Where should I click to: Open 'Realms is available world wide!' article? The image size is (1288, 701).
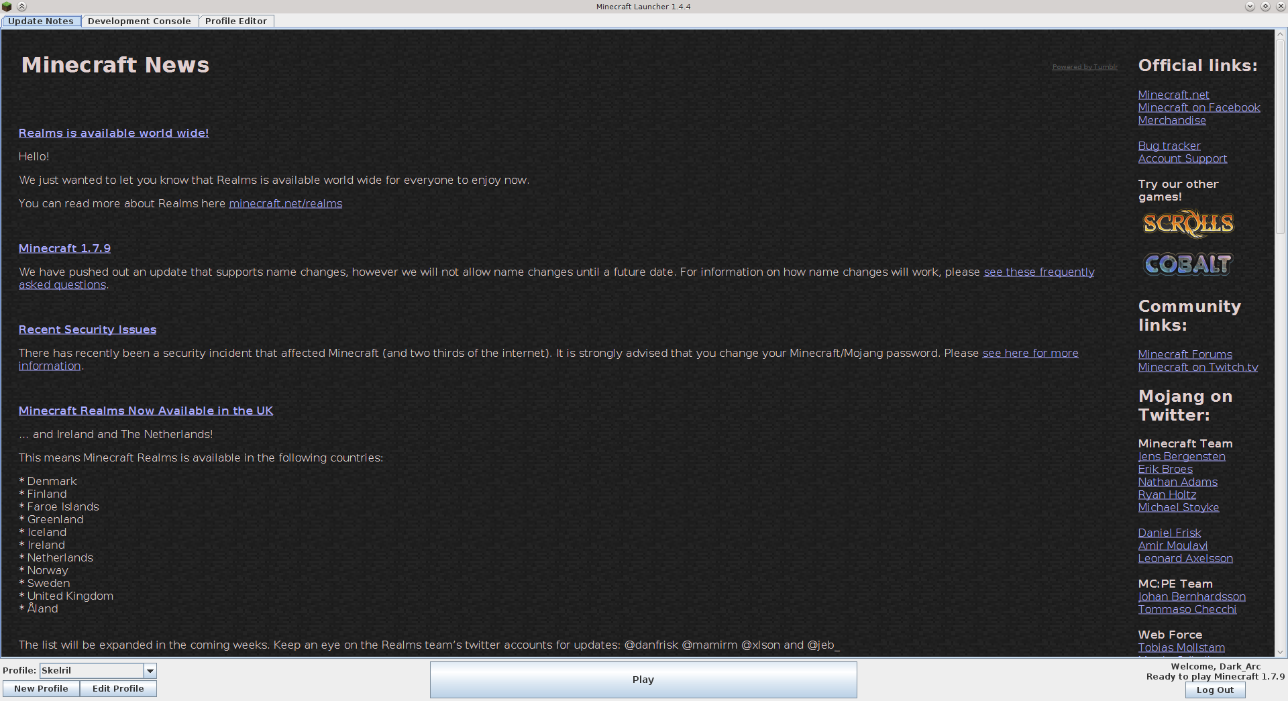coord(113,133)
